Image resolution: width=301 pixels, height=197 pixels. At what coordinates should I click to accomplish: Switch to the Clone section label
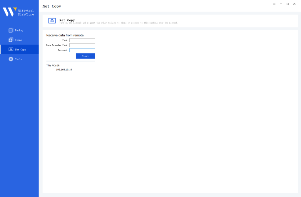(19, 40)
